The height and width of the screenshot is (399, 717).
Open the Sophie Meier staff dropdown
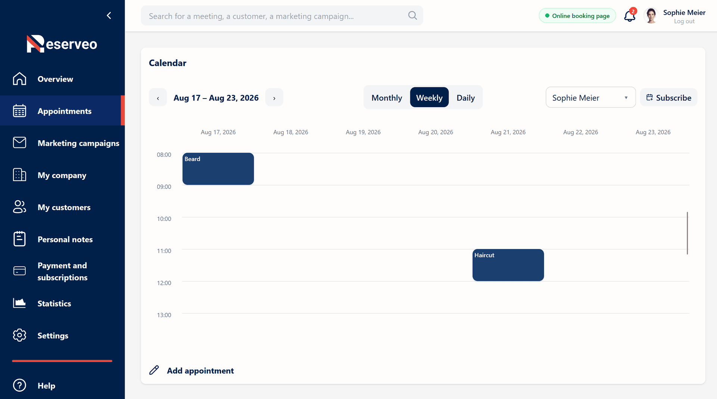[590, 97]
